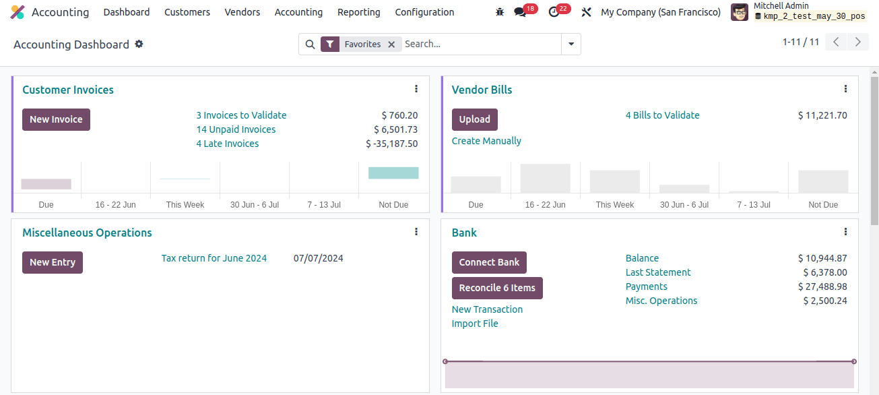Click the $ -35,187.50 late amount
The image size is (879, 395).
tap(392, 144)
